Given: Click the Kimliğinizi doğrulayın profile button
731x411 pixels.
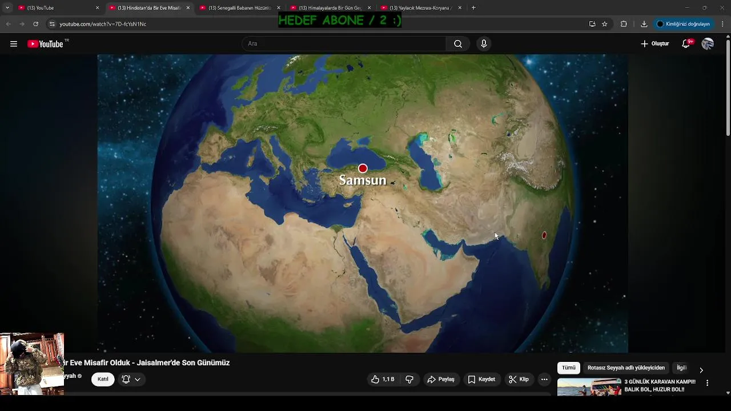Looking at the screenshot, I should point(684,24).
